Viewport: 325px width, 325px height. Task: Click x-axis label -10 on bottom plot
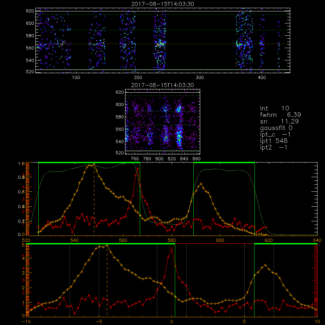coord(26,321)
